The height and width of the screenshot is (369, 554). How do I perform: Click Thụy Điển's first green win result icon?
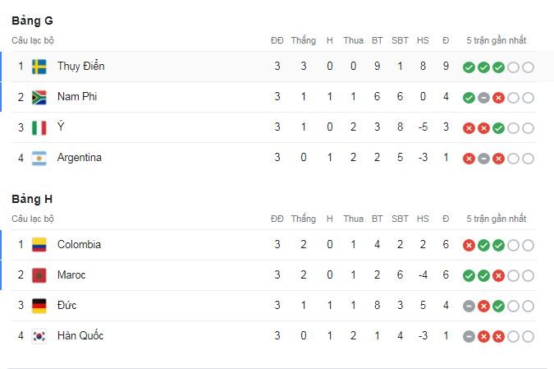(x=469, y=67)
